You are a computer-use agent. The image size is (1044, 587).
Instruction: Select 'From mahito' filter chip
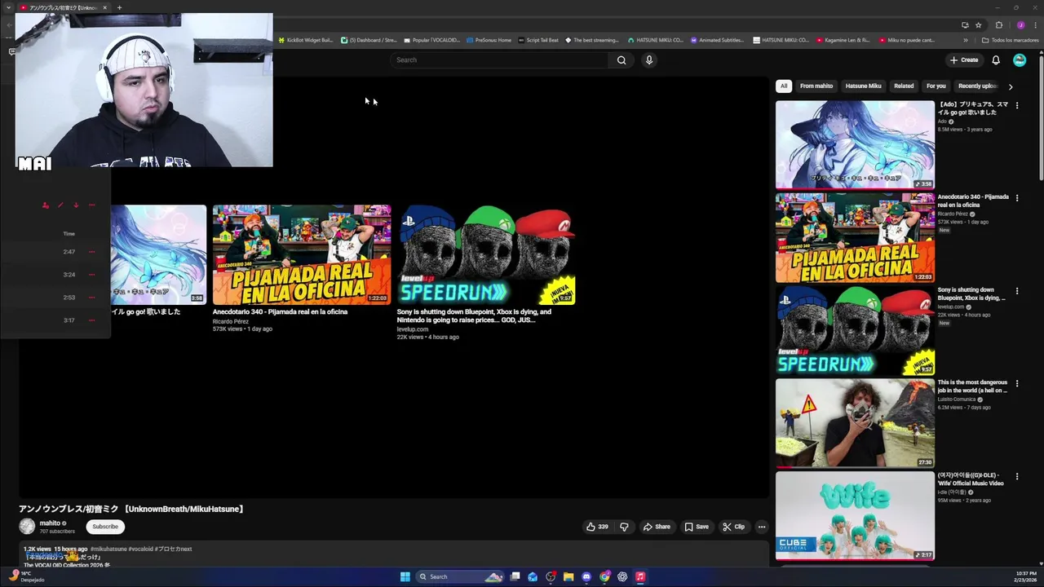pyautogui.click(x=816, y=86)
